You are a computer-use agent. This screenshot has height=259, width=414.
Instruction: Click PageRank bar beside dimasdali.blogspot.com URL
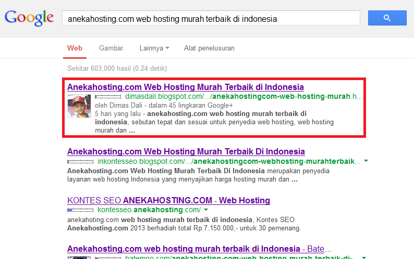tap(108, 97)
